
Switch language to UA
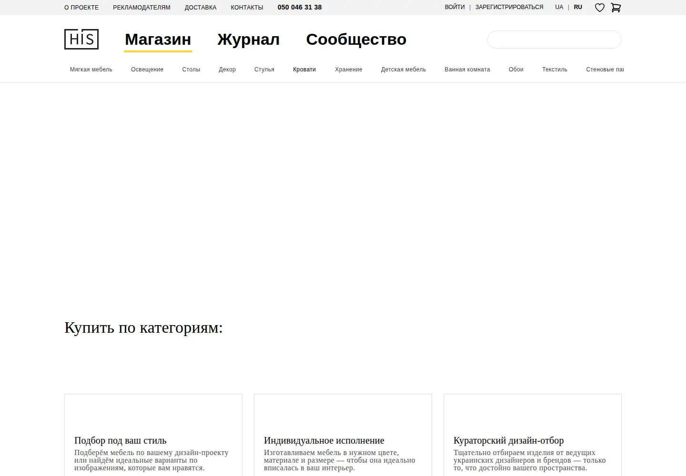click(559, 7)
